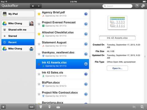Image resolution: width=147 pixels, height=110 pixels.
Task: Select Shared with me in the sidebar
Action: [18, 30]
